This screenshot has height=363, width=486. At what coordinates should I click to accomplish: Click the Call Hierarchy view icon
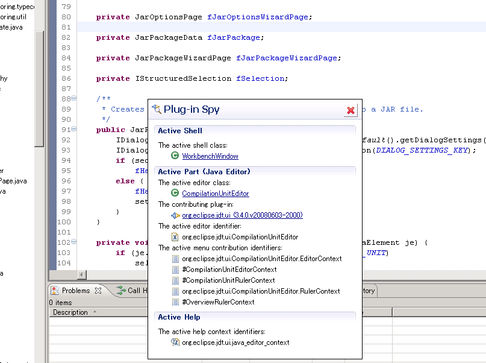(121, 291)
